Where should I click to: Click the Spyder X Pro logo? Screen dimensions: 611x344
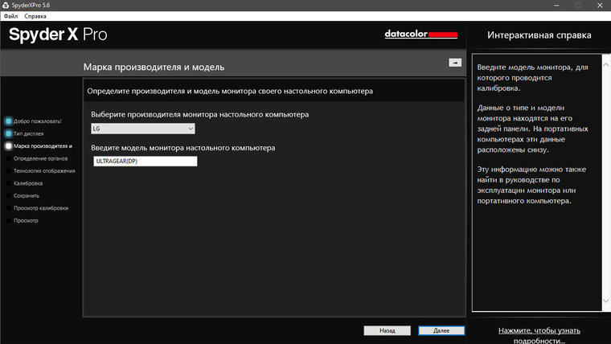pyautogui.click(x=58, y=35)
